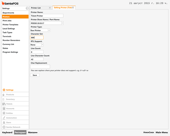
Task: Click the Character Set input field
Action: coord(37,38)
